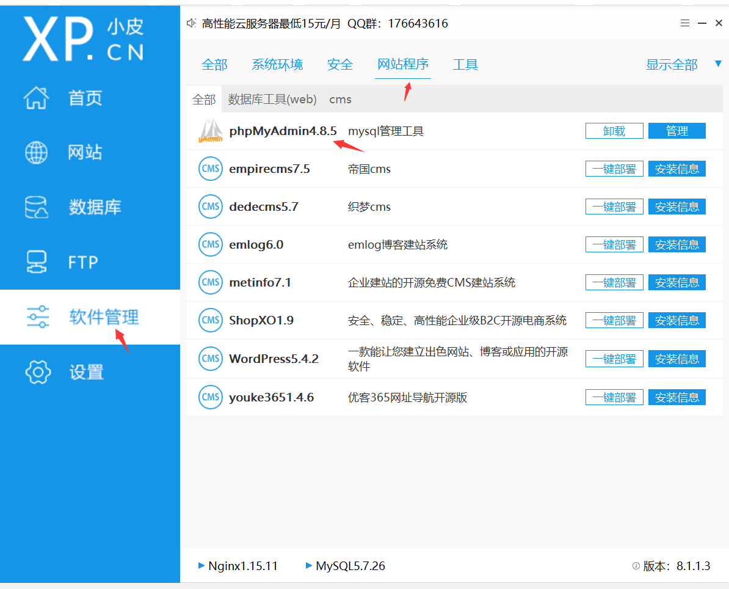Click 安装信息 for WordPress5.4.2
This screenshot has height=589, width=729.
coord(677,359)
